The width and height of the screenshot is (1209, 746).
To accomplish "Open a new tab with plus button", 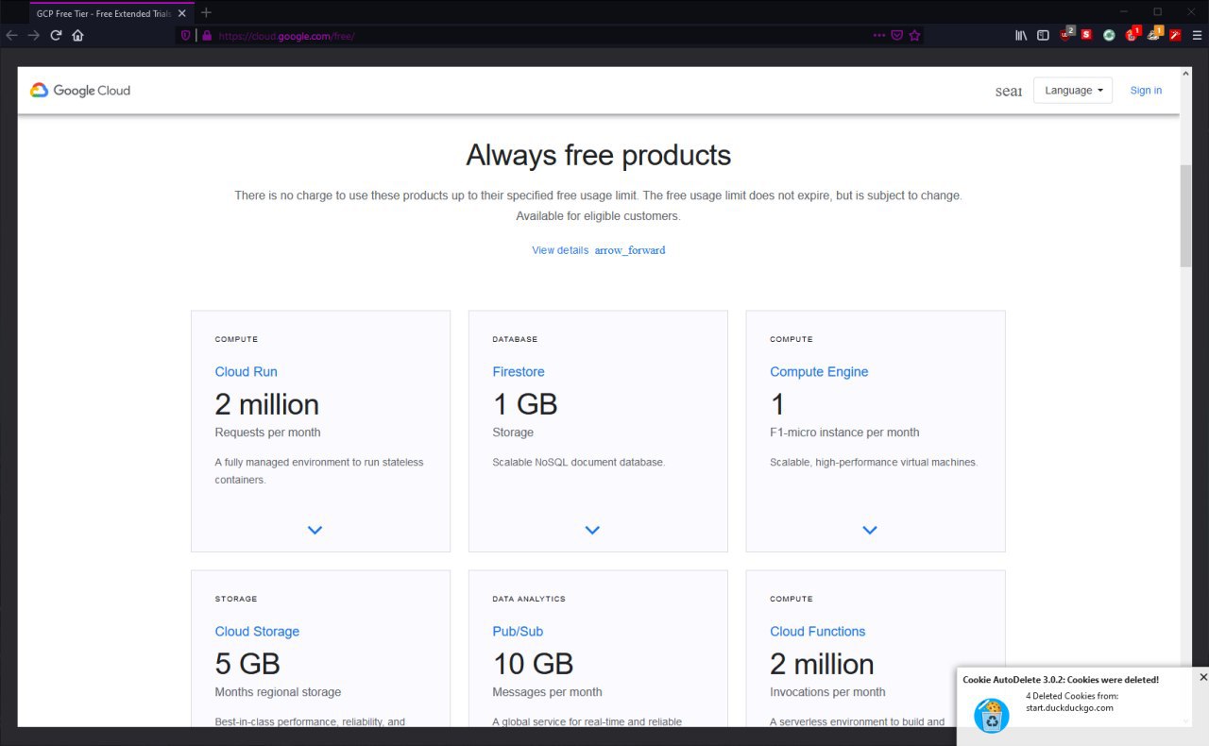I will [206, 12].
